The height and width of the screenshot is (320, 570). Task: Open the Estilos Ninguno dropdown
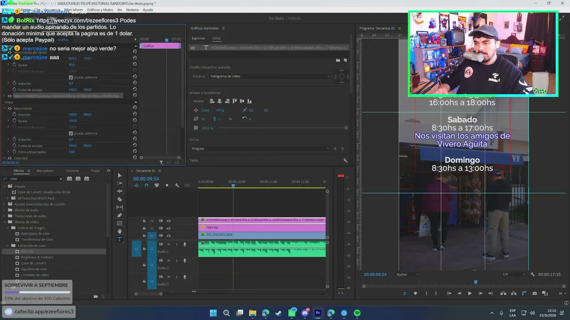pyautogui.click(x=261, y=148)
